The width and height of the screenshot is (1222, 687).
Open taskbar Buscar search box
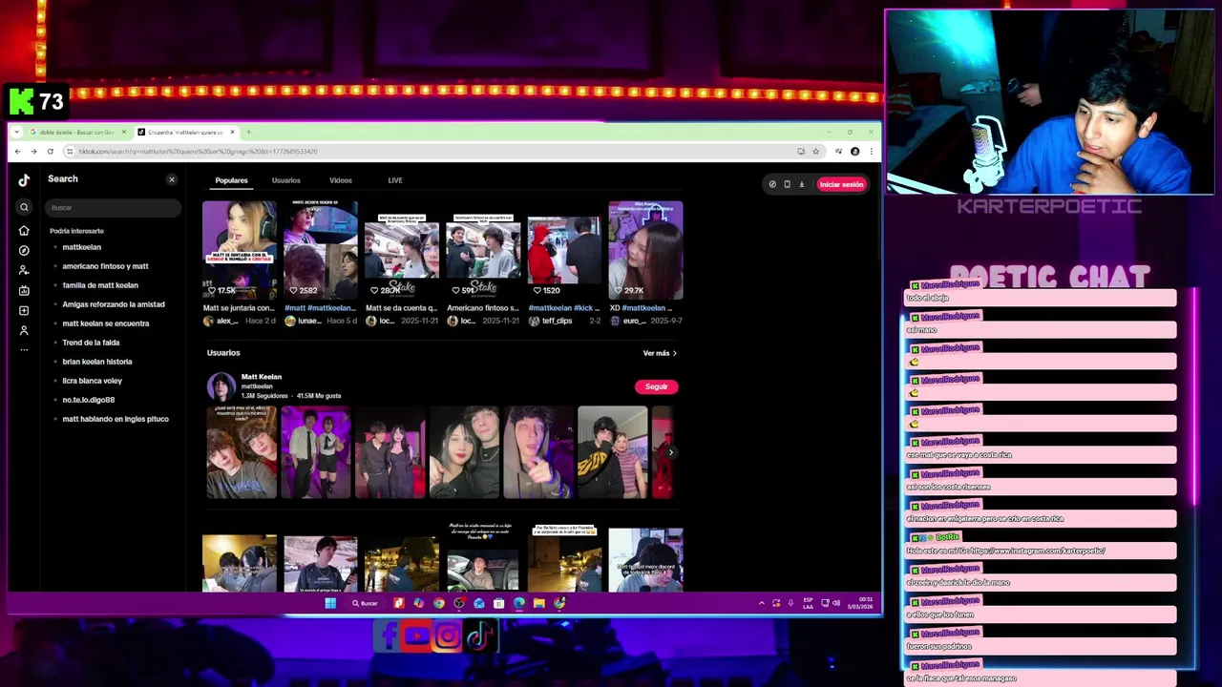point(365,603)
